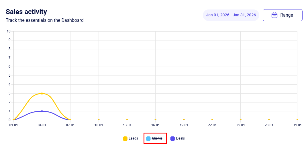
Task: Click the data point at 13.01
Action: (x=127, y=120)
